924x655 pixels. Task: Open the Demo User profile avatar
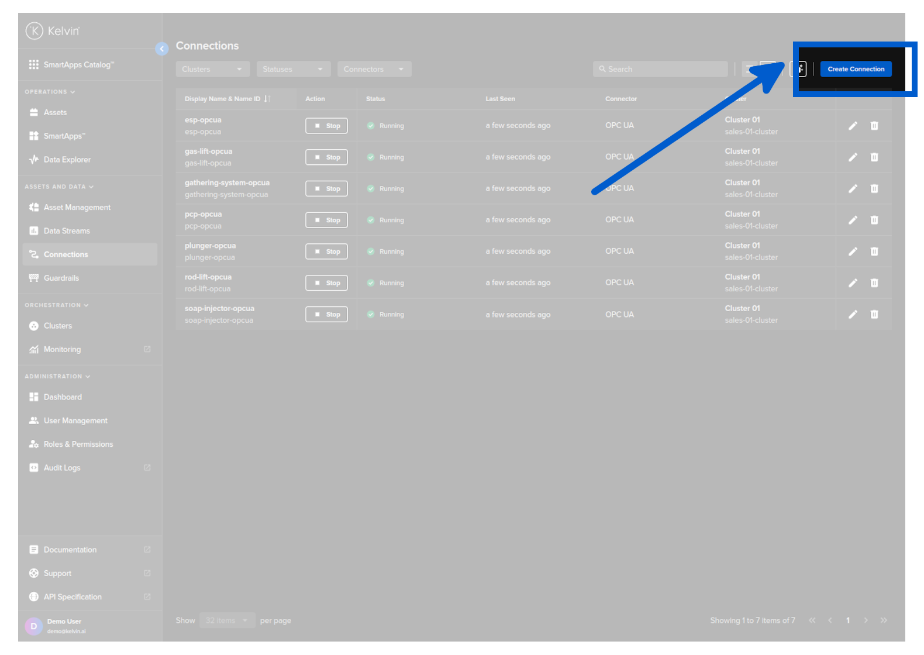click(x=34, y=626)
